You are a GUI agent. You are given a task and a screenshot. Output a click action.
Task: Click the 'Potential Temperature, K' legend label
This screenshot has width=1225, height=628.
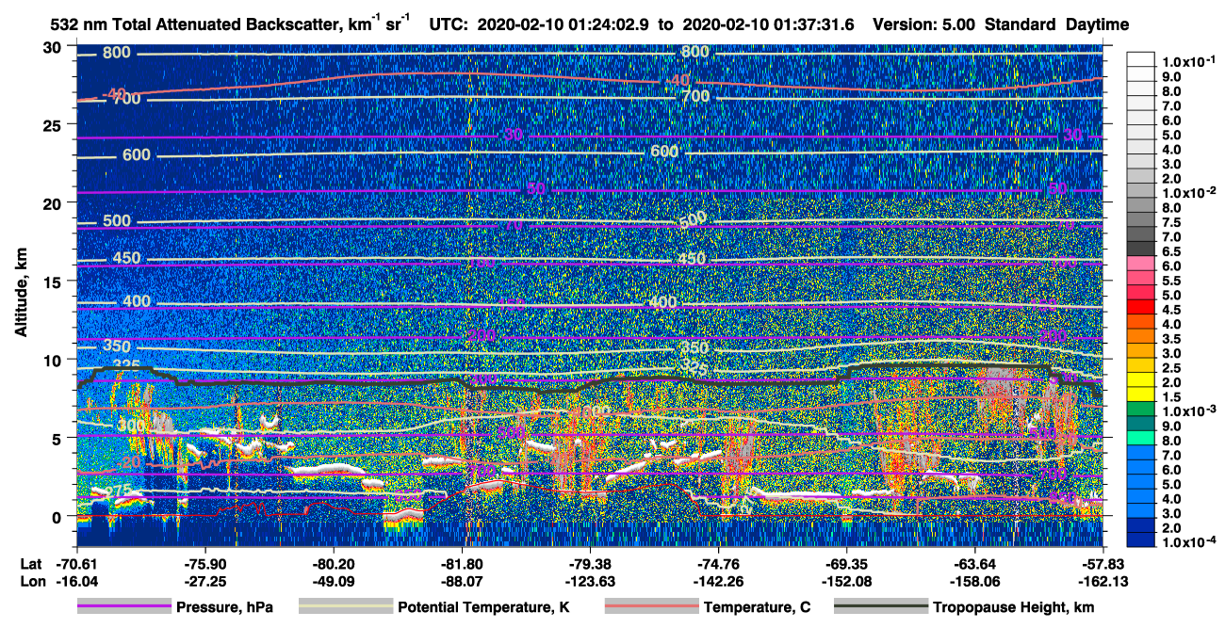click(x=483, y=607)
